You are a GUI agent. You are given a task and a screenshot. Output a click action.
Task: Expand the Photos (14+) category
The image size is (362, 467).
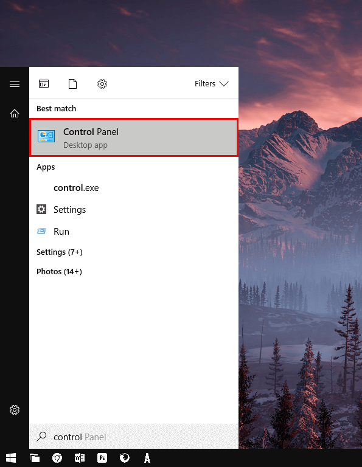click(x=59, y=272)
